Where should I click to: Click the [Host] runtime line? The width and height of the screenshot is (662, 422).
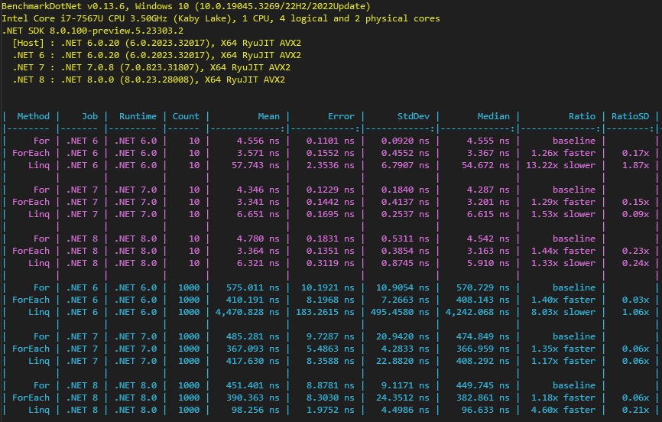pos(157,43)
